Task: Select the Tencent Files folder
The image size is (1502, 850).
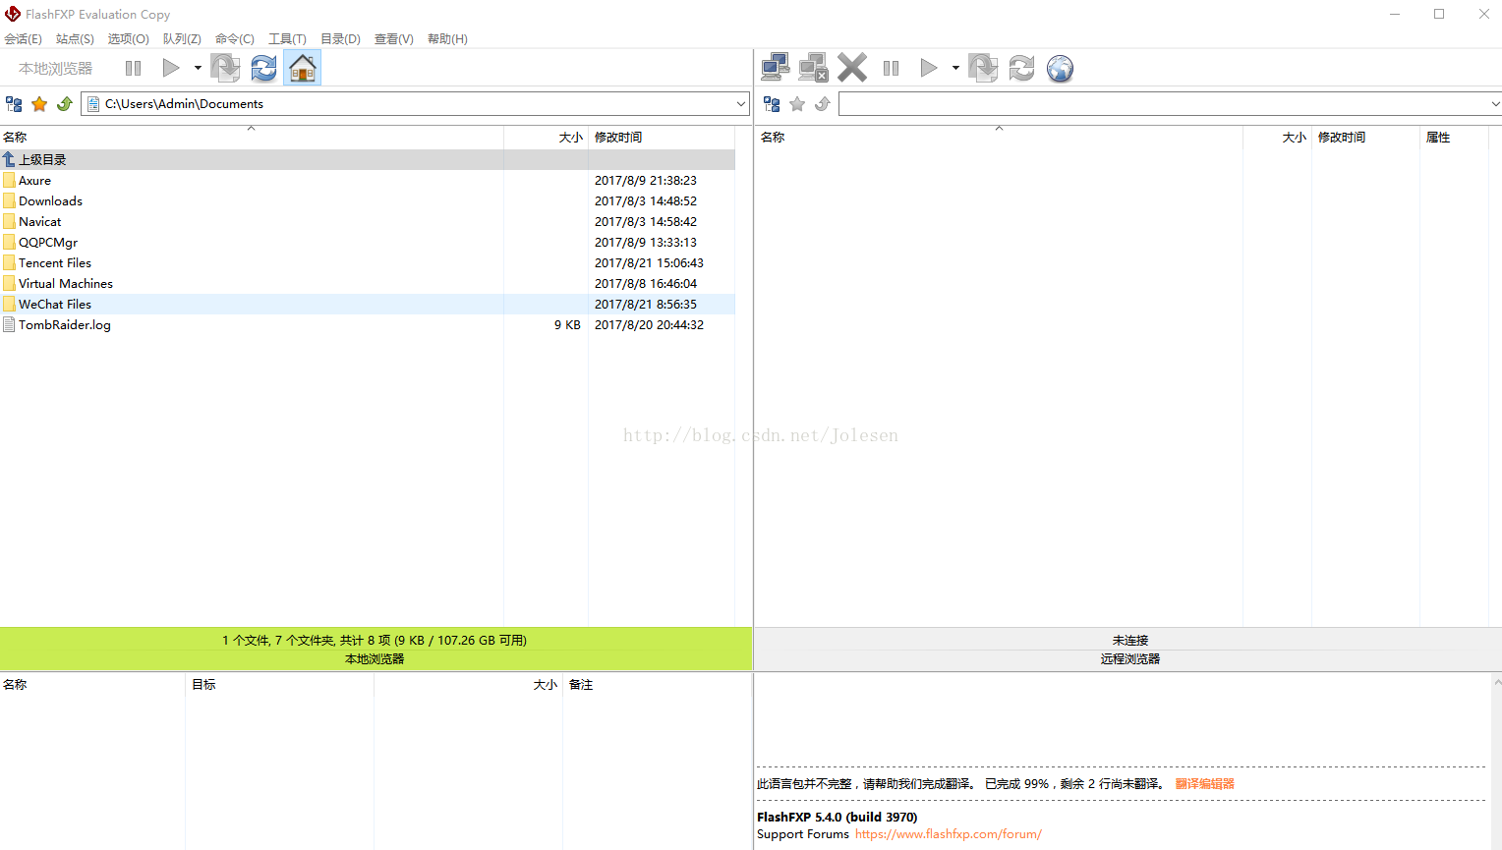Action: [x=368, y=263]
